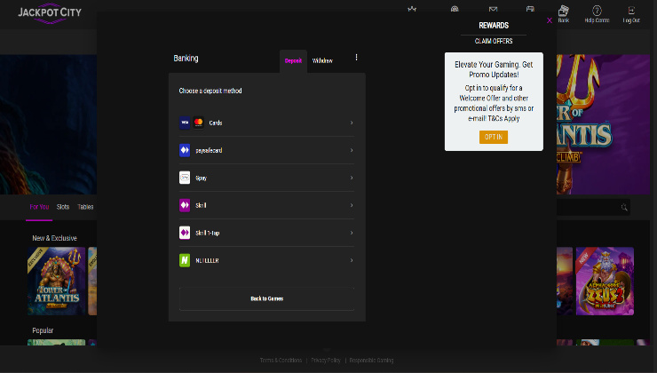Click the green NETELLER logo icon
657x373 pixels.
185,260
